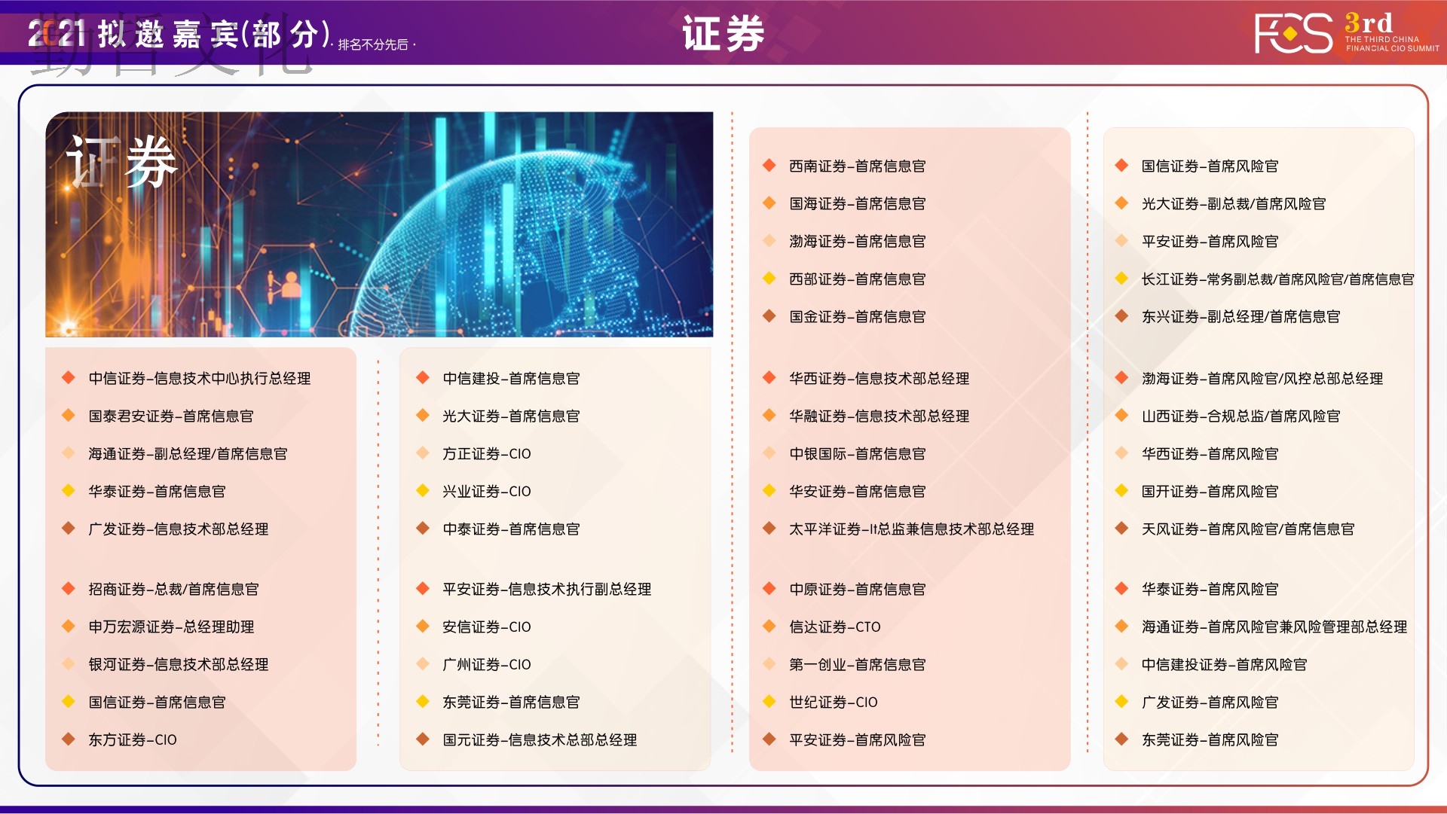Select 世纪证券-CIO entry
The height and width of the screenshot is (814, 1447).
point(834,703)
